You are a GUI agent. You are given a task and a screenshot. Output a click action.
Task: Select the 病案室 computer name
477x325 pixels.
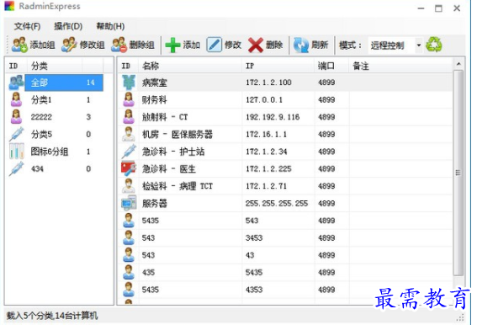pos(155,83)
